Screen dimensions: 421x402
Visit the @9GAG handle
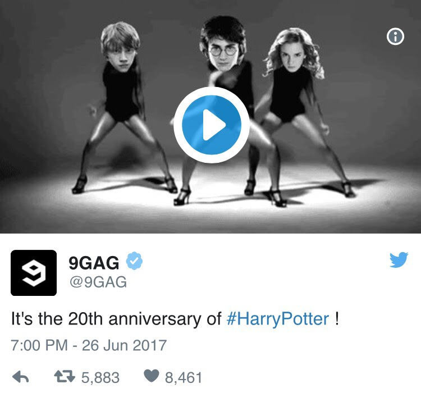pyautogui.click(x=98, y=282)
